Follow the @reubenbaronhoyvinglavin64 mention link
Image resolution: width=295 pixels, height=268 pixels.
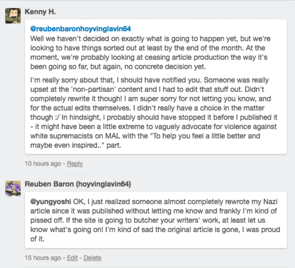[81, 29]
